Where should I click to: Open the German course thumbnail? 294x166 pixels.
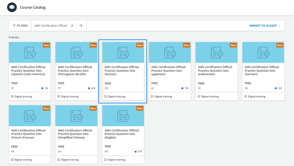pos(263,52)
